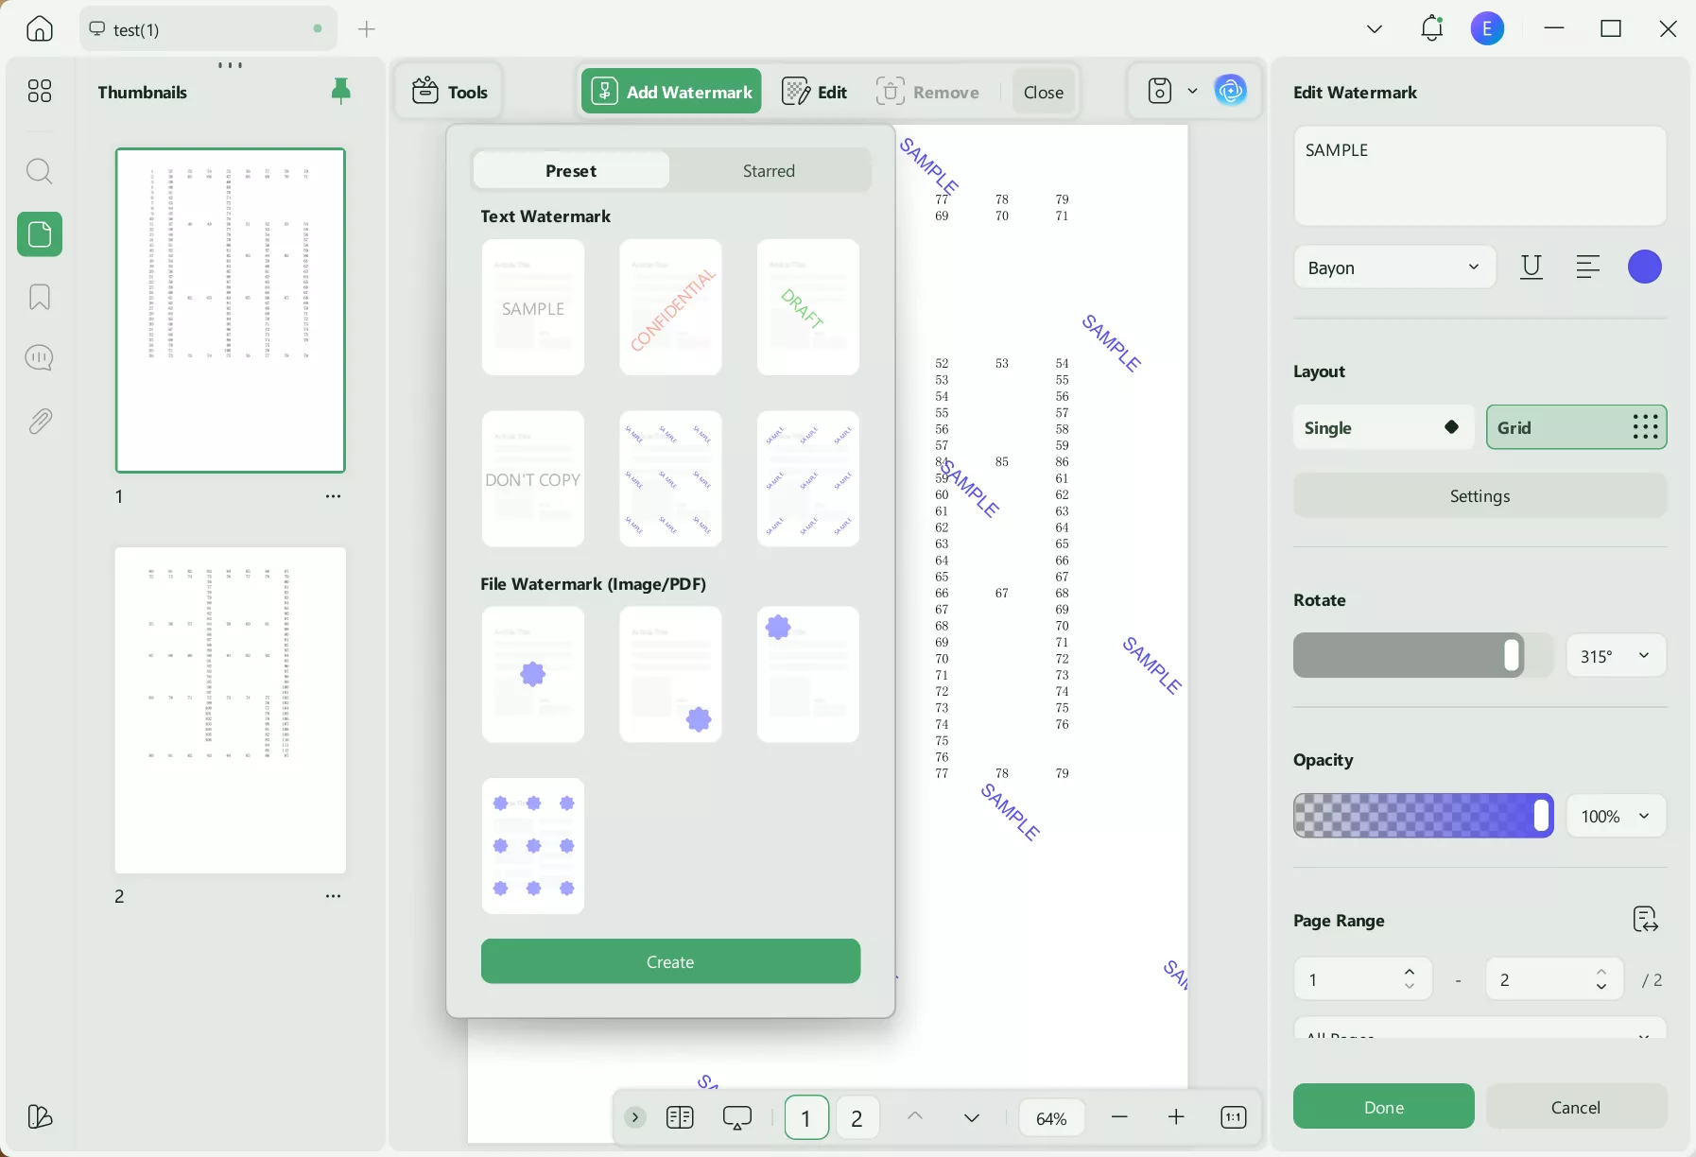
Task: Click the pin icon in Thumbnails panel
Action: (x=341, y=91)
